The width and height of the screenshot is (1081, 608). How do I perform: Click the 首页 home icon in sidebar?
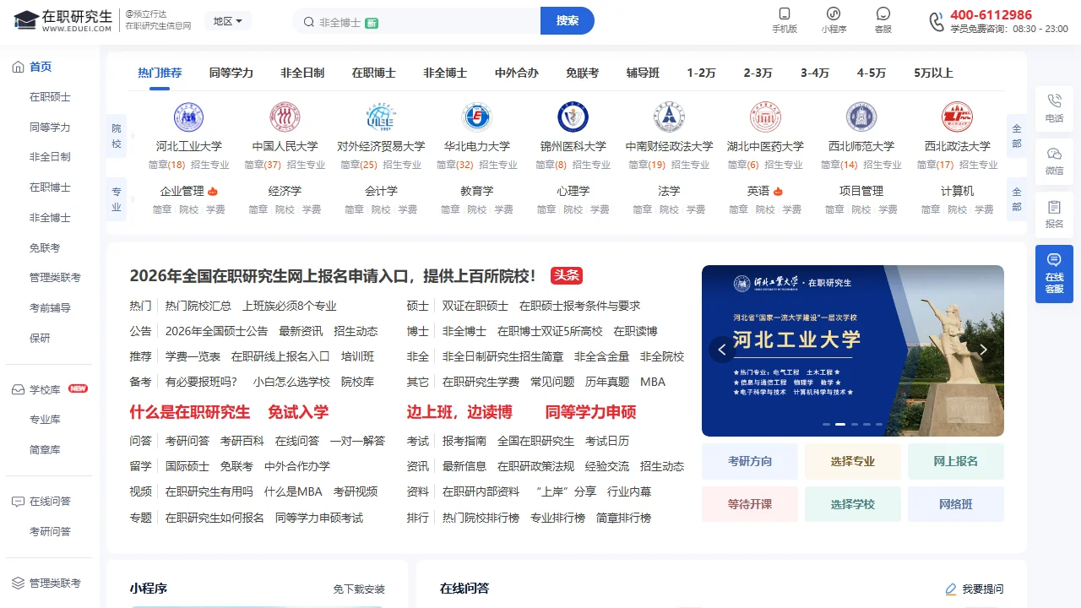19,66
